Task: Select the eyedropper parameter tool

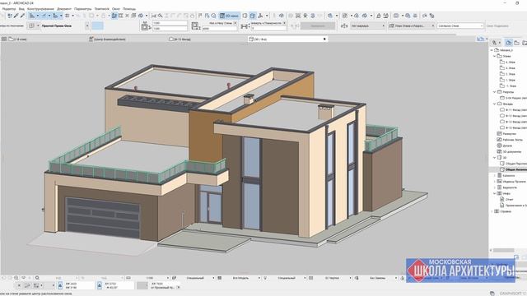Action: click(22, 16)
